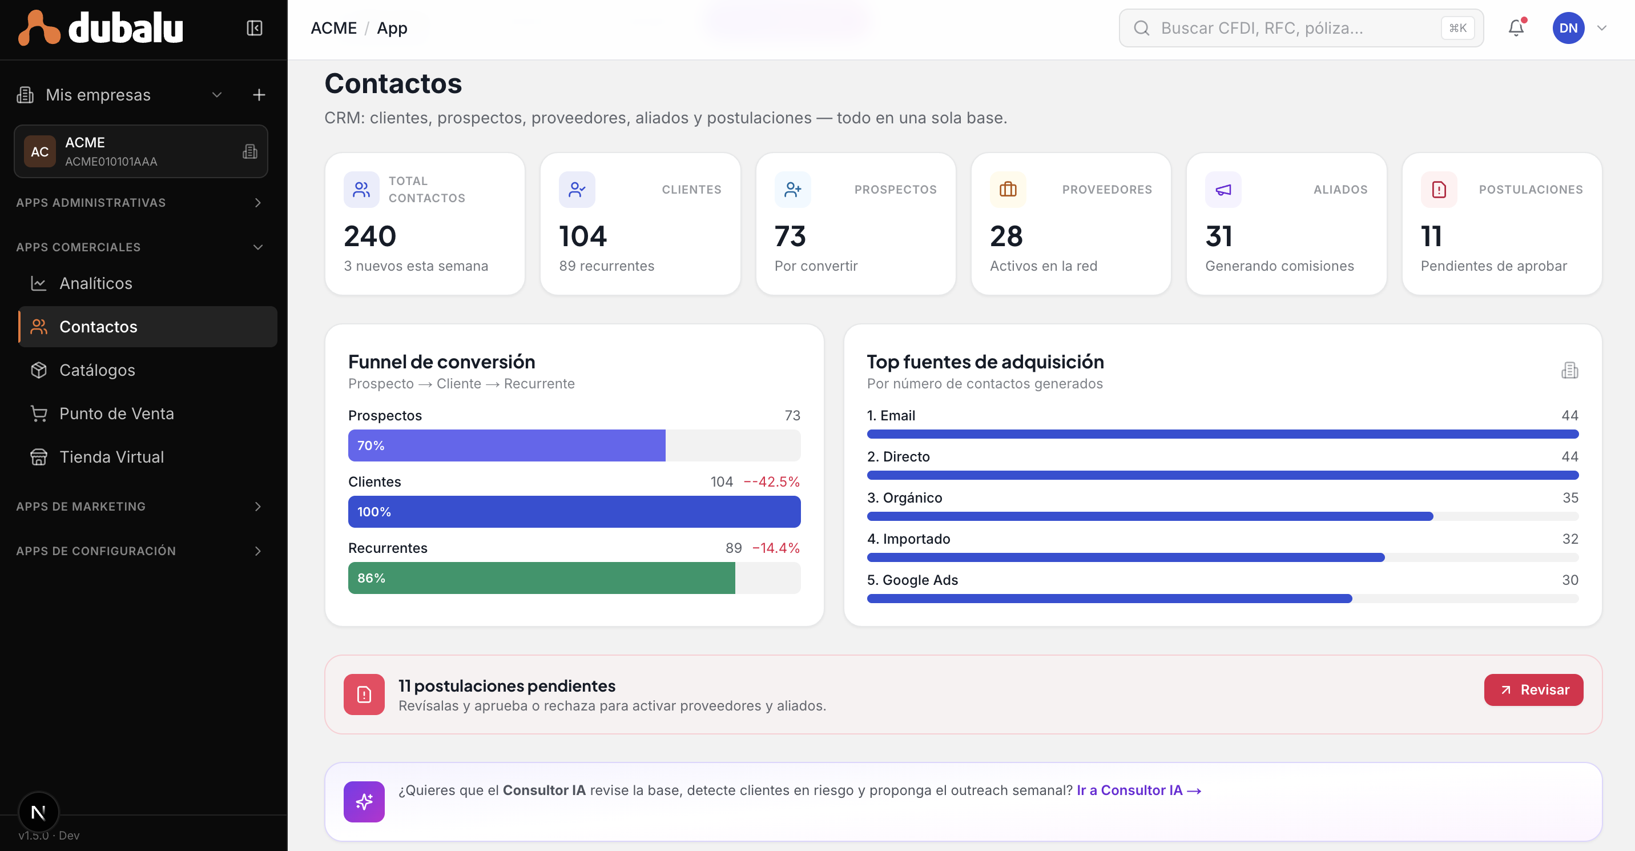The image size is (1635, 851).
Task: Click the Email source progress bar
Action: tap(1222, 433)
